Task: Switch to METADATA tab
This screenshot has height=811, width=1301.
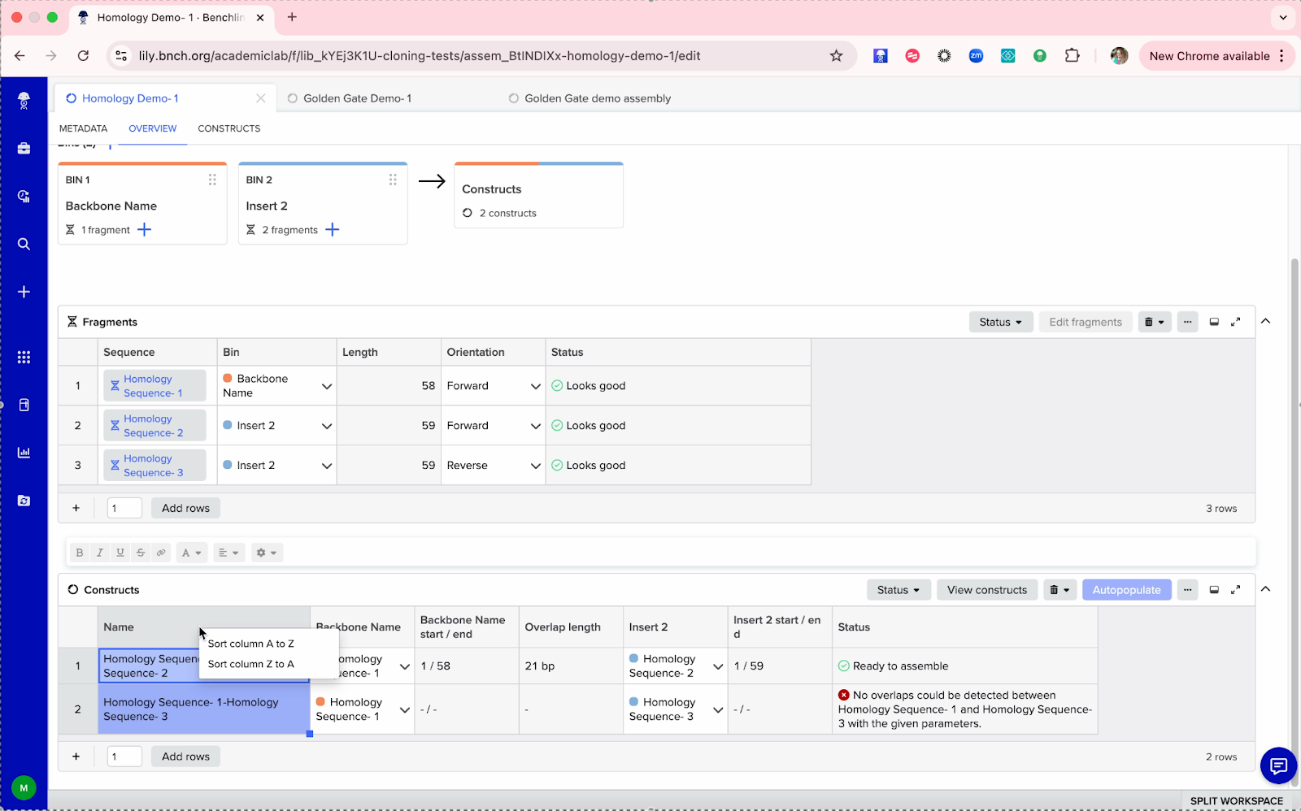Action: coord(83,128)
